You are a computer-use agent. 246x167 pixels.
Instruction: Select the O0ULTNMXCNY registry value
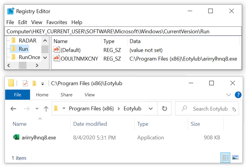point(79,59)
